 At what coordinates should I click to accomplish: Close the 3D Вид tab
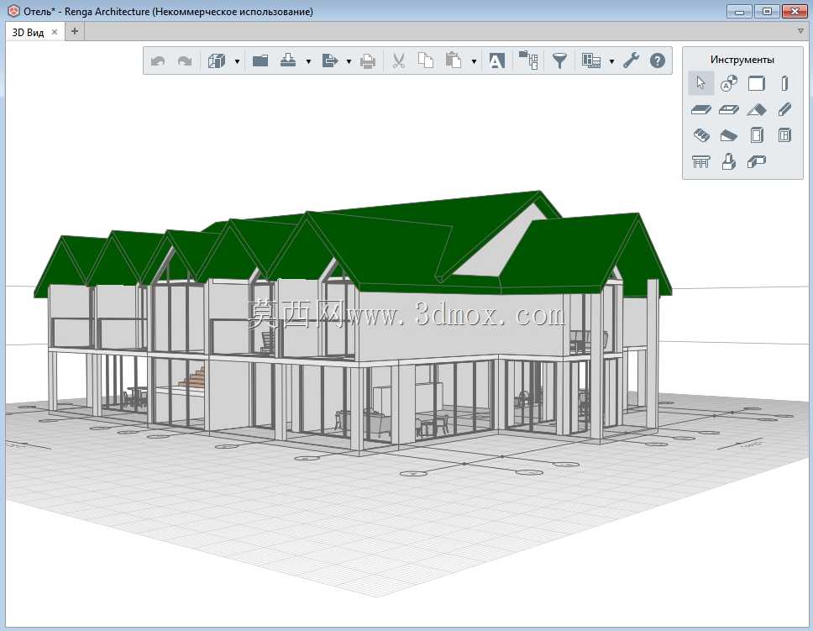[x=55, y=32]
